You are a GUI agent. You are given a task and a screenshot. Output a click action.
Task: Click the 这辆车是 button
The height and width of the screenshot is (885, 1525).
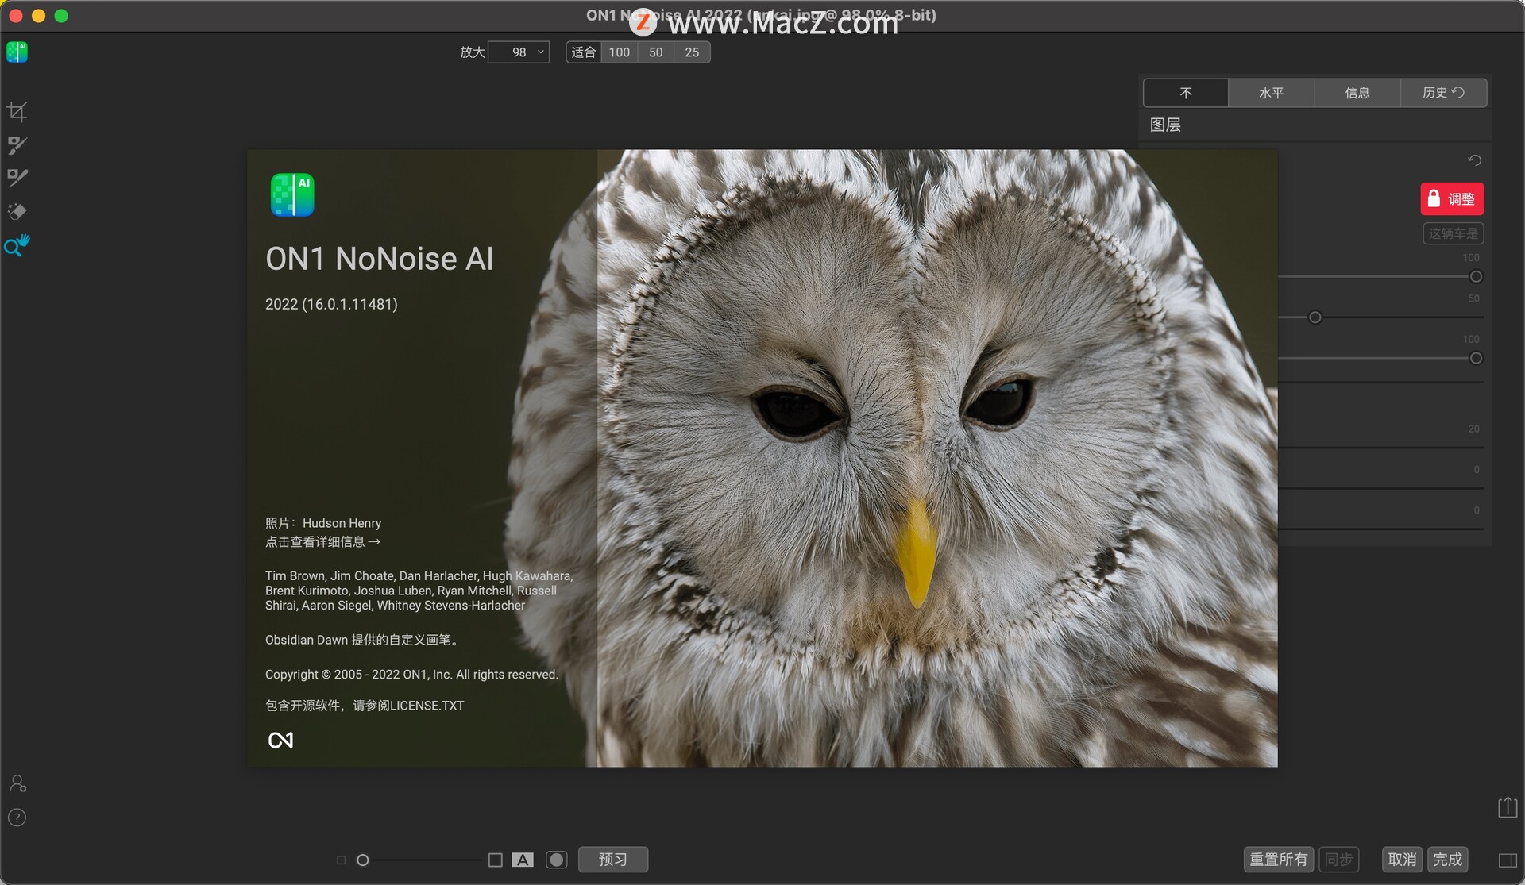click(1453, 233)
